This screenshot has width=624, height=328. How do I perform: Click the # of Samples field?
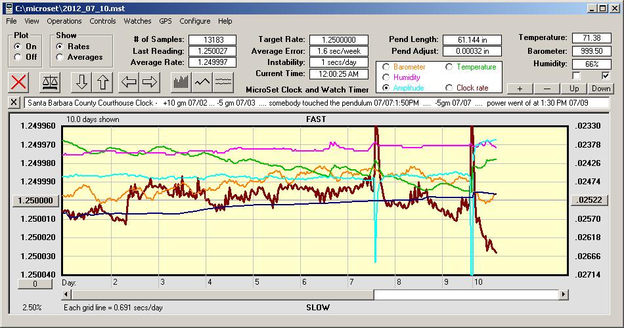(x=213, y=40)
